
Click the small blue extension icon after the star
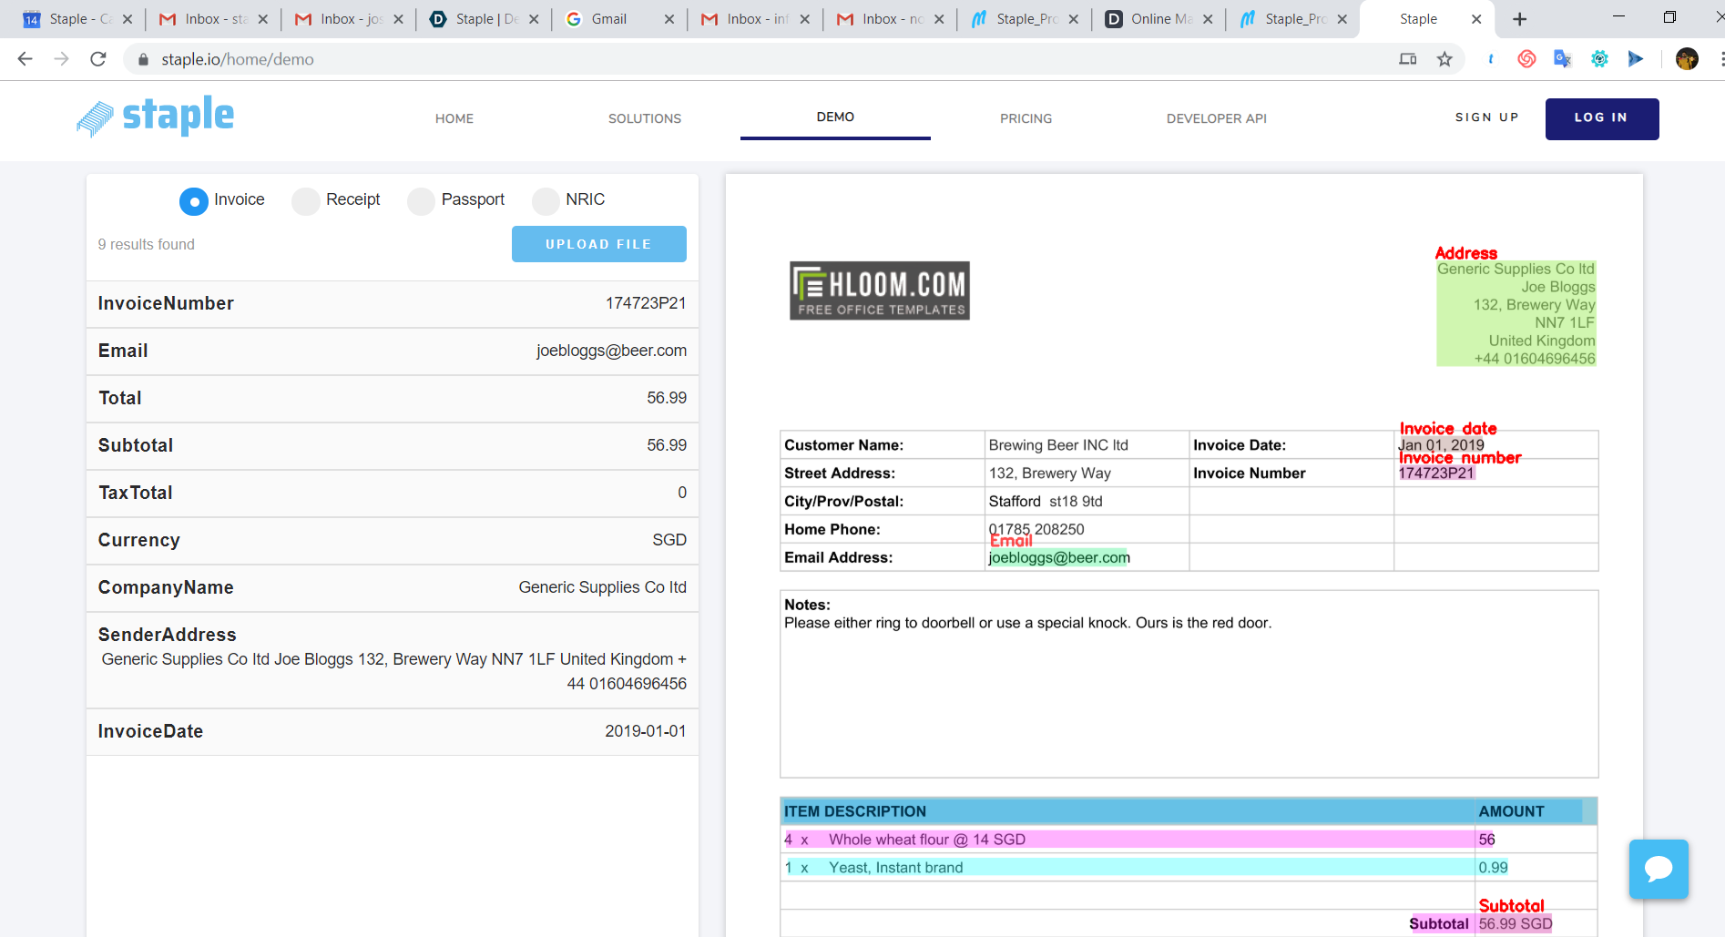tap(1490, 59)
